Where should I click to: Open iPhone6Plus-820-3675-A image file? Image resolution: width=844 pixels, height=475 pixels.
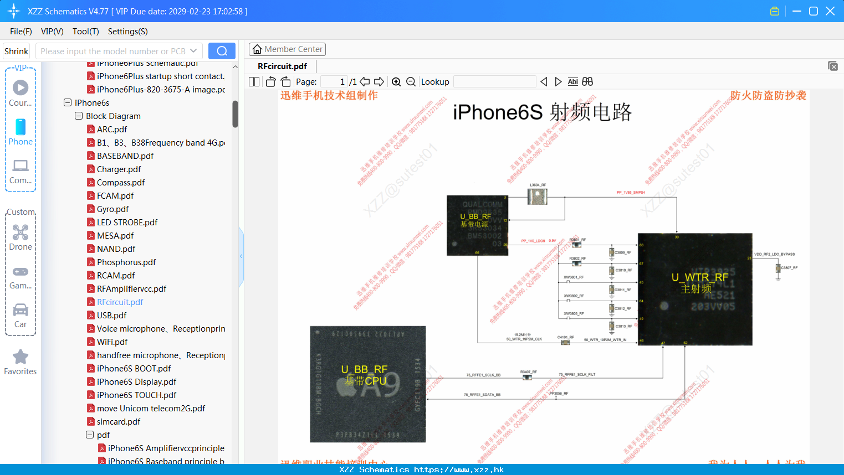[161, 89]
